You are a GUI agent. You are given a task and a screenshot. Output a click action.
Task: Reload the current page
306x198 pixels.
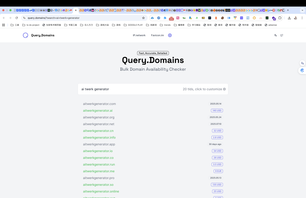coord(17,18)
